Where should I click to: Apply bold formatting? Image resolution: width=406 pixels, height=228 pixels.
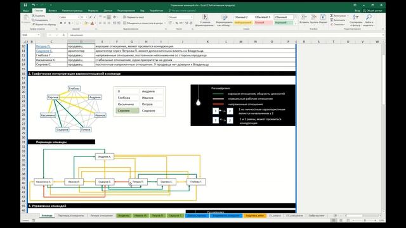[x=61, y=23]
